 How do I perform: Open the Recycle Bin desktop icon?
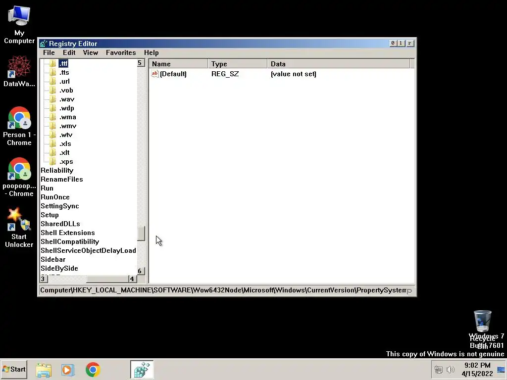482,329
